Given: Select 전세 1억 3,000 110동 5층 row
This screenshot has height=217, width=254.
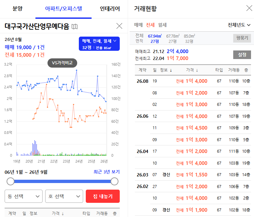Looking at the screenshot, I should coord(201,139).
